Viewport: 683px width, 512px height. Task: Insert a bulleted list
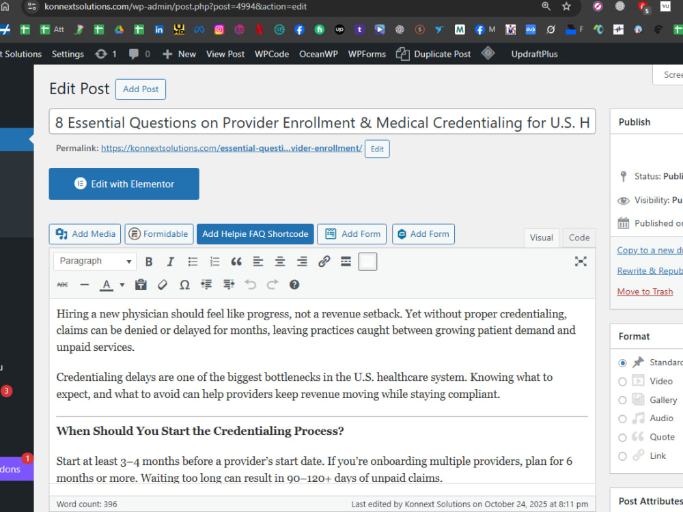tap(193, 261)
